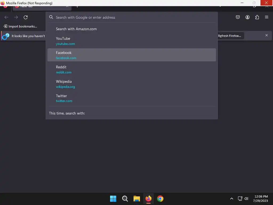Open the Firefox account icon
This screenshot has height=205, width=273.
247,17
